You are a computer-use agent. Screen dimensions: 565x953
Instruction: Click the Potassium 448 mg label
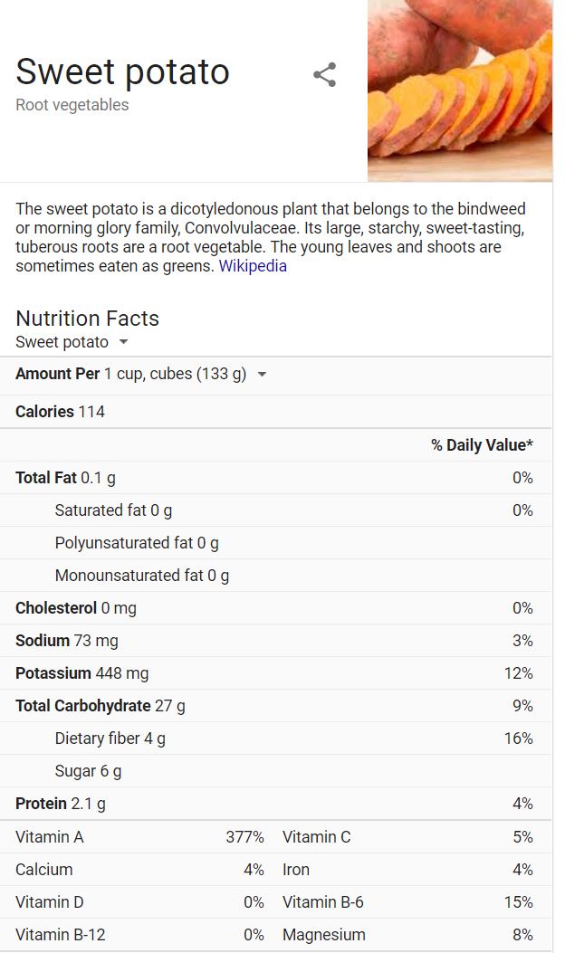pos(81,673)
